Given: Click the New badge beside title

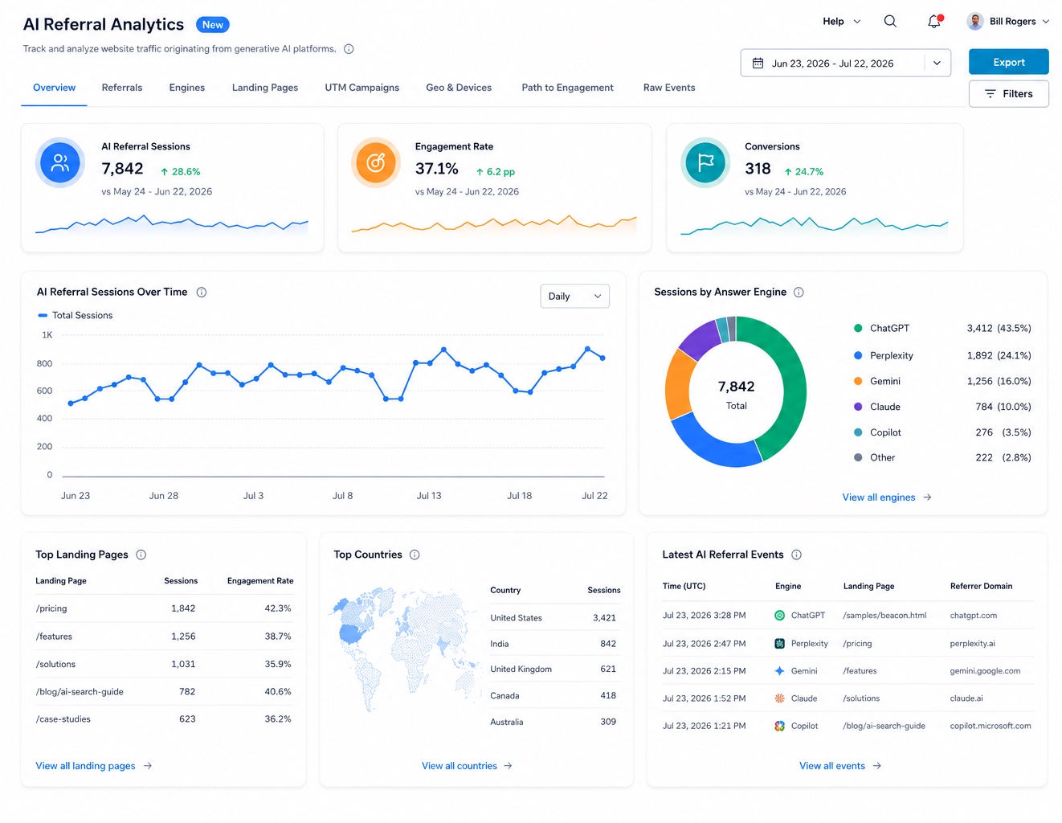Looking at the screenshot, I should click(213, 25).
